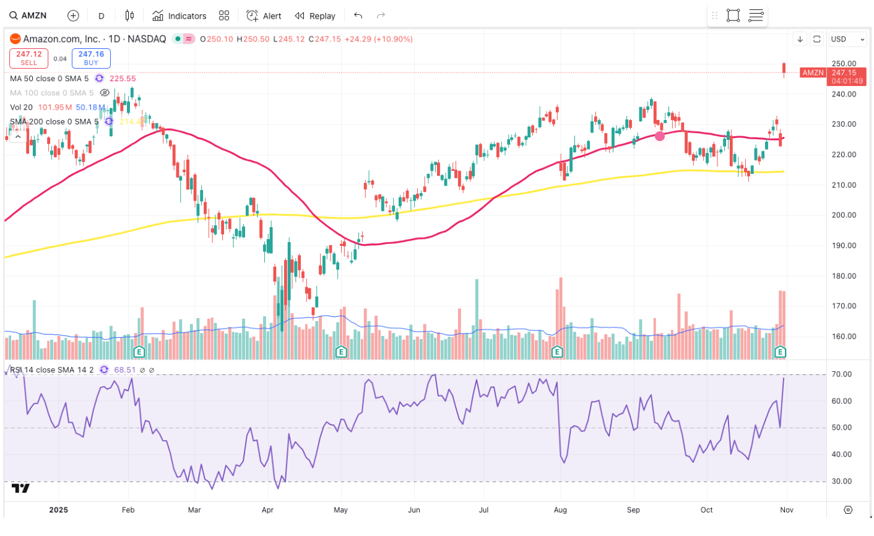Click the 247.16 BUY button
Screen dimensions: 874x536
tap(91, 58)
